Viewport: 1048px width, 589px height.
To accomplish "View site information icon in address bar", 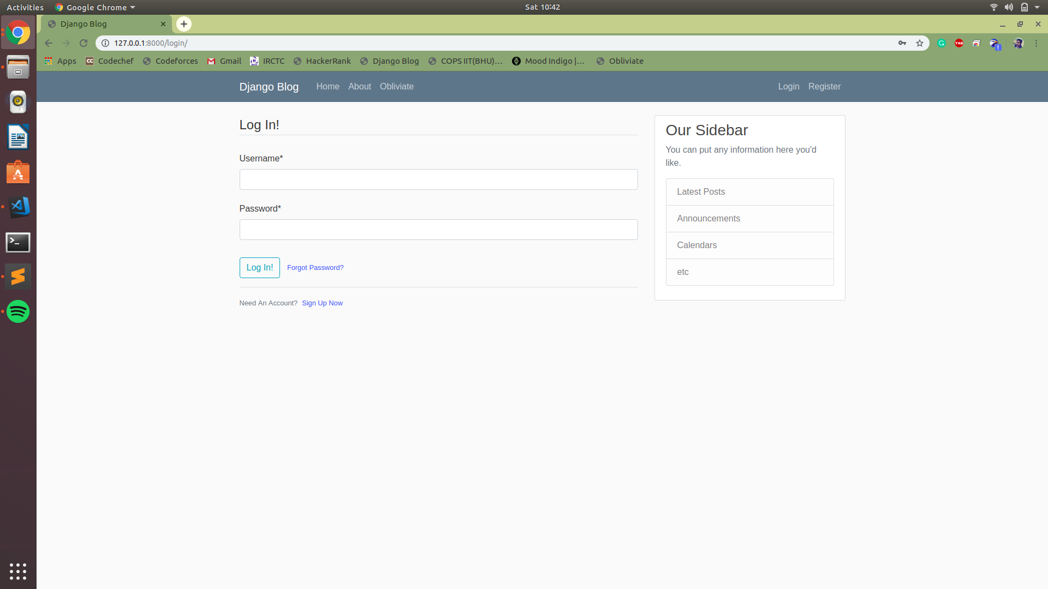I will (105, 43).
